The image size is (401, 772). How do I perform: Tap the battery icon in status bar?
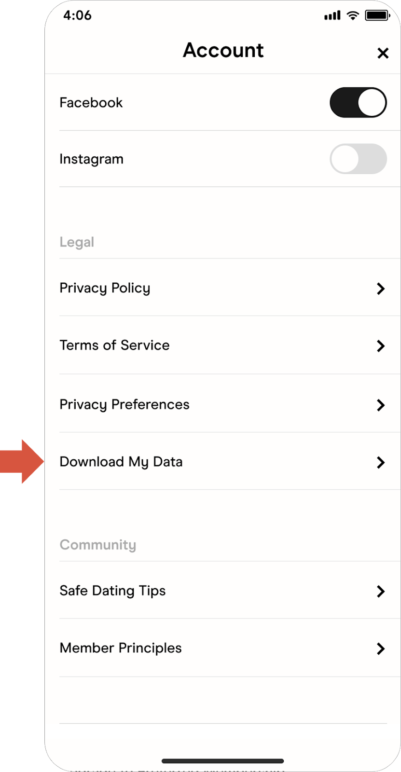coord(377,16)
